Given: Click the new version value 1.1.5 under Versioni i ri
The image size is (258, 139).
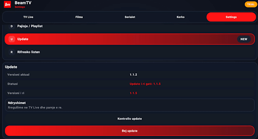Looking at the screenshot, I should point(133,93).
